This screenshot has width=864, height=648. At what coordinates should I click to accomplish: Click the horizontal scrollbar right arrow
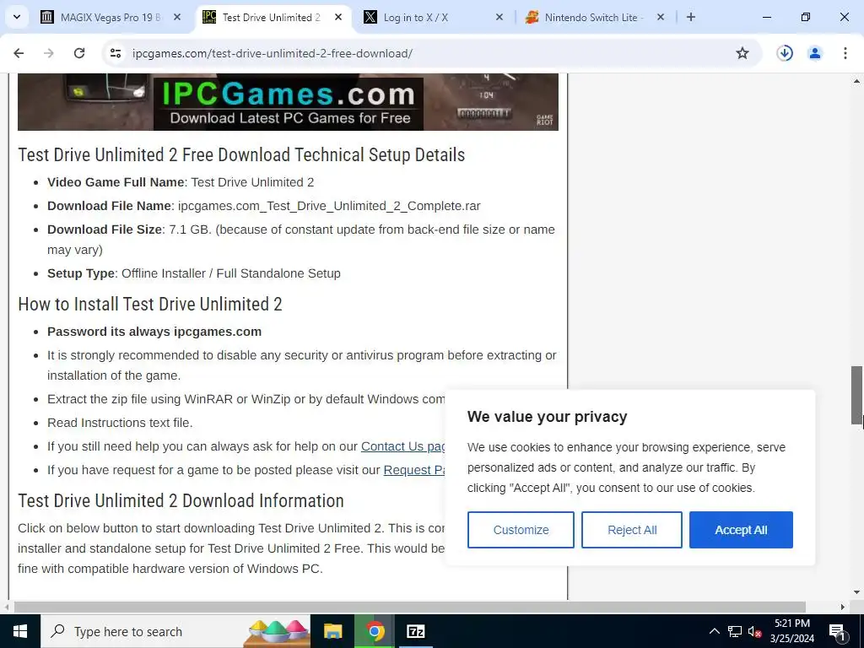(x=843, y=607)
